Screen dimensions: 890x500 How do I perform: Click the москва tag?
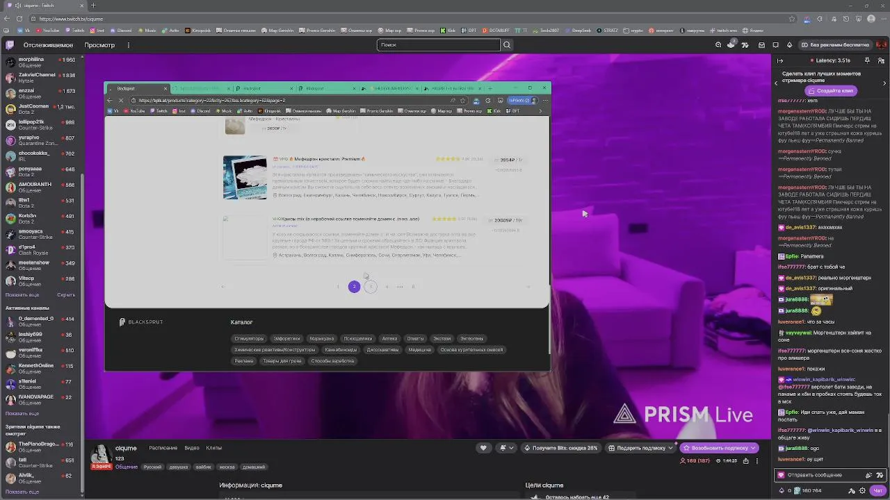pos(227,467)
